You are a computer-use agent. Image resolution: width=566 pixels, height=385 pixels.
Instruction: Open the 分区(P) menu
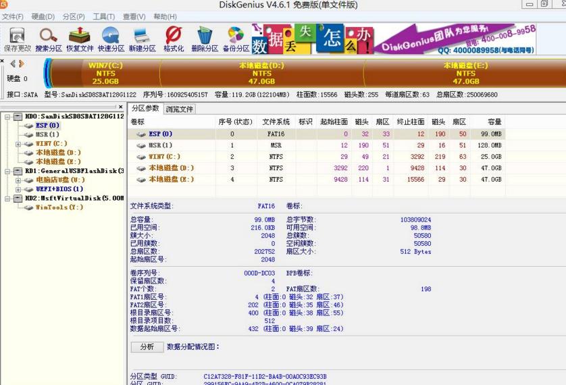click(74, 17)
